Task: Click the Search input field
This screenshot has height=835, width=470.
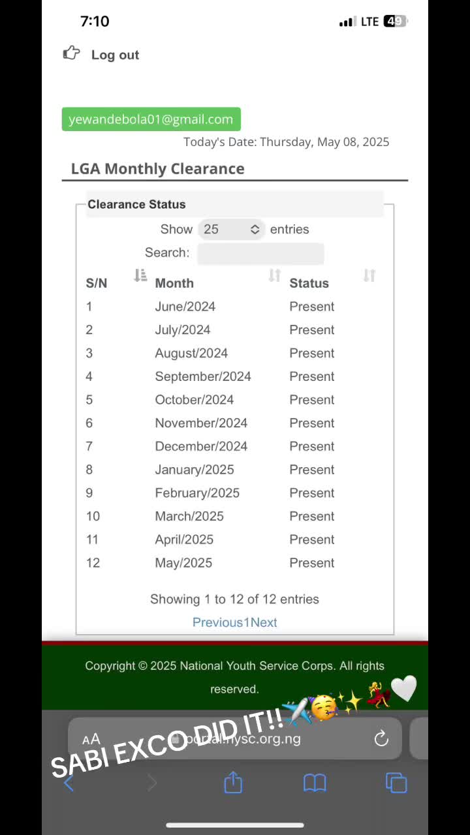Action: [260, 253]
